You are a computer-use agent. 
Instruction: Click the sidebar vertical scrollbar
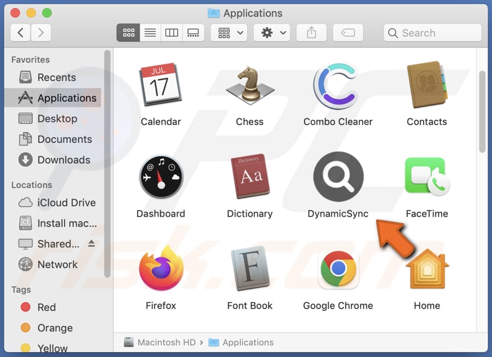(107, 164)
